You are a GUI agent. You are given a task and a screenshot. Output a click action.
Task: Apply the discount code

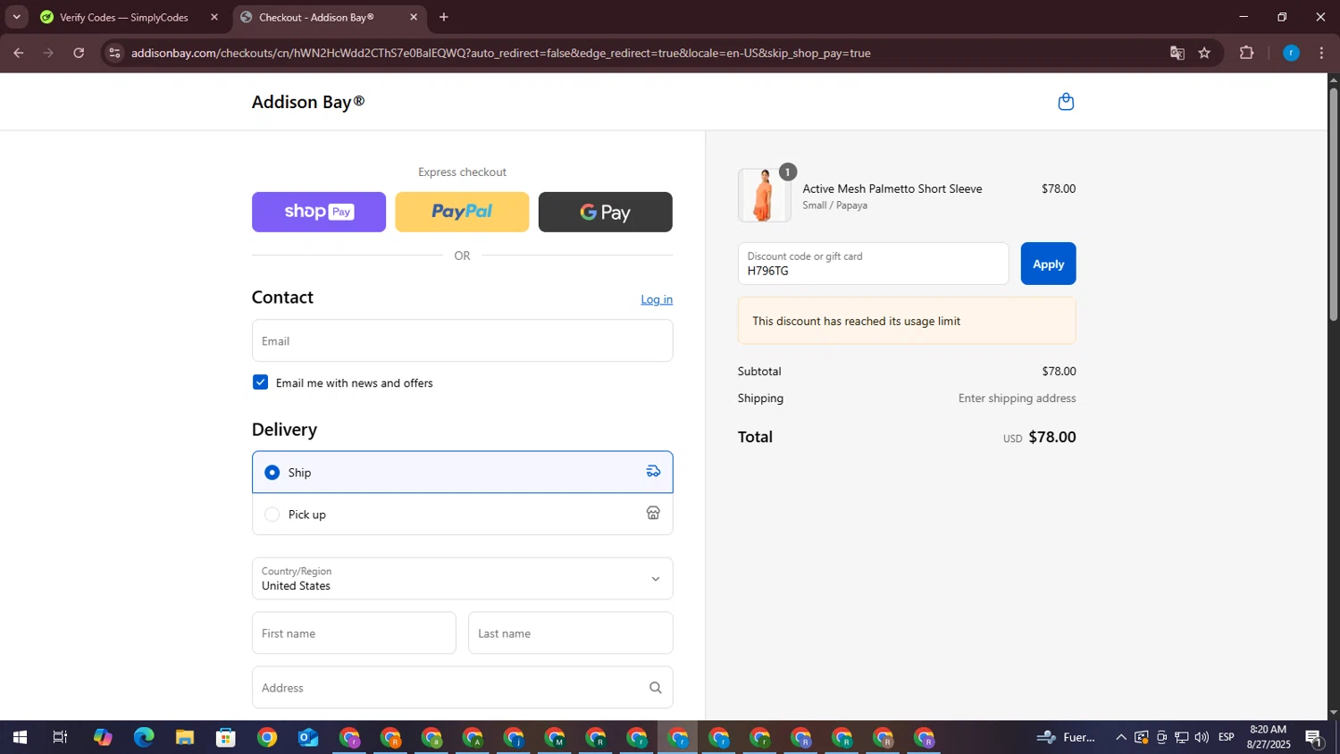point(1048,264)
